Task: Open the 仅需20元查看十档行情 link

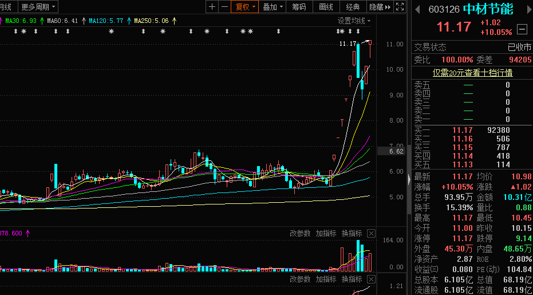Action: tap(472, 73)
